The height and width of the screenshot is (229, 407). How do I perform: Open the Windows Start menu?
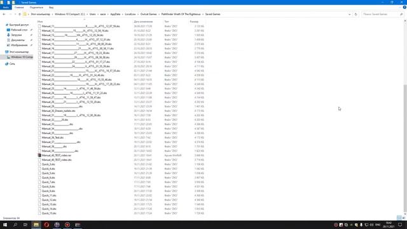pos(5,225)
